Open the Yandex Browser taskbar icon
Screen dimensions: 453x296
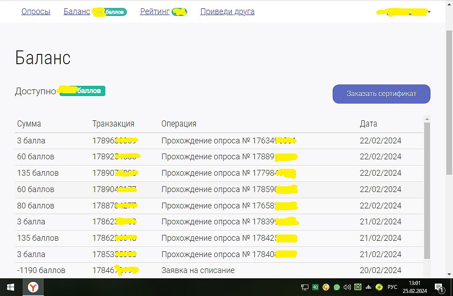coord(33,287)
